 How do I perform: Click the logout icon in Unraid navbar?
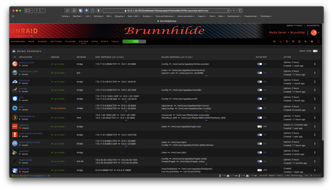coord(274,41)
